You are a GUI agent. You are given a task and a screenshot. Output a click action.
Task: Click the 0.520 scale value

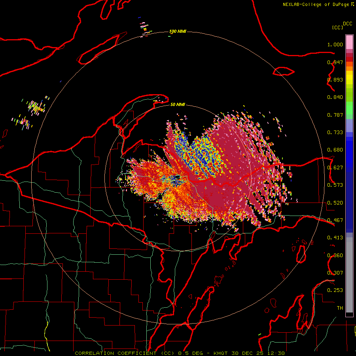(335, 203)
